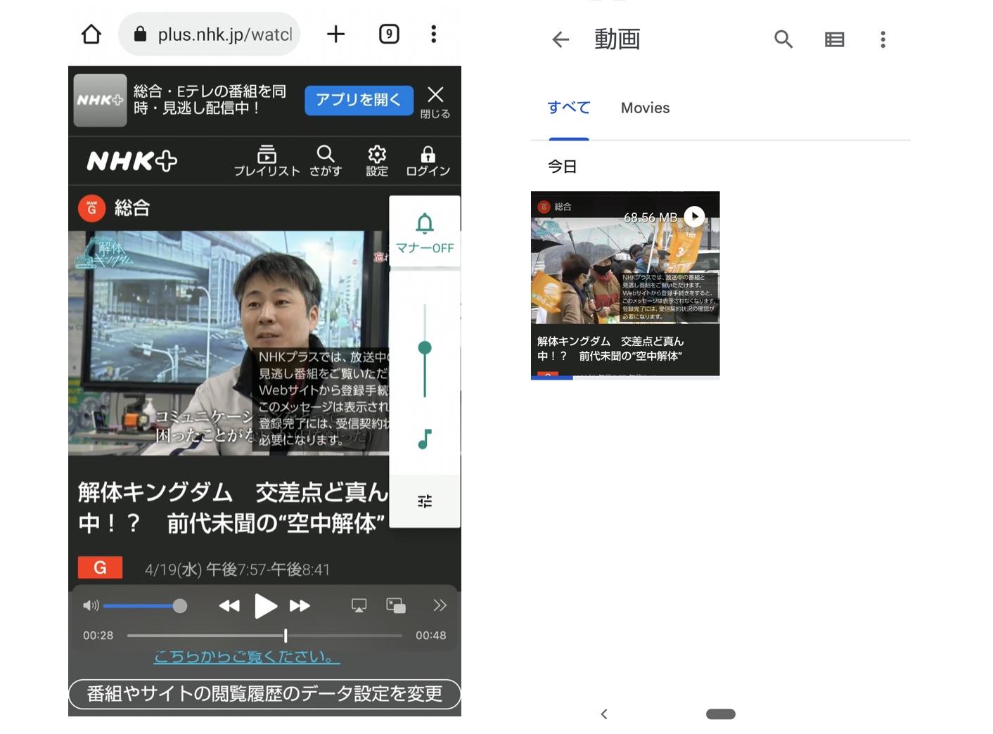Click the 閉じる label under the X
The width and height of the screenshot is (993, 734).
[x=435, y=114]
